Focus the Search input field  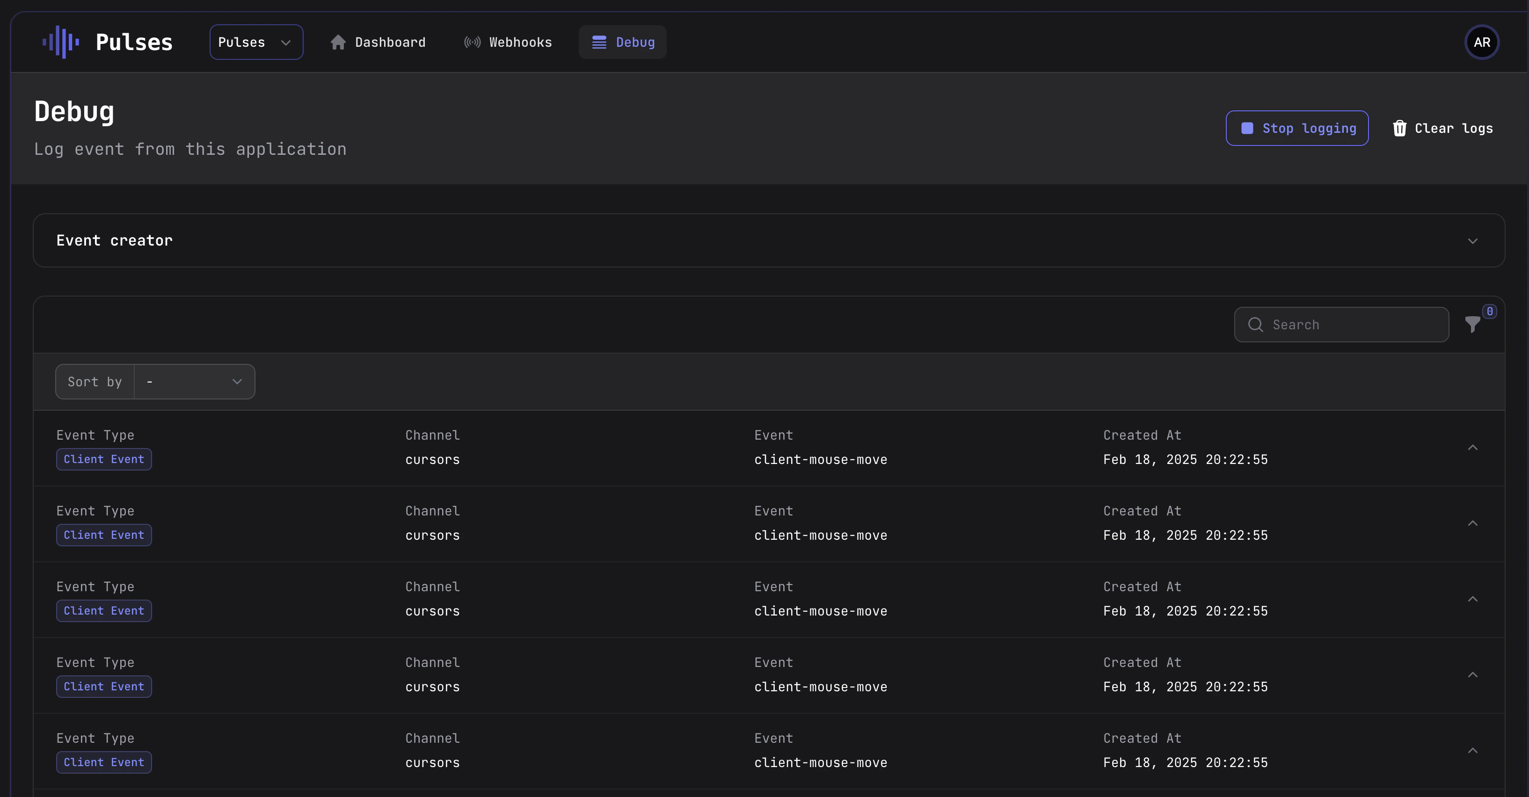pos(1341,325)
